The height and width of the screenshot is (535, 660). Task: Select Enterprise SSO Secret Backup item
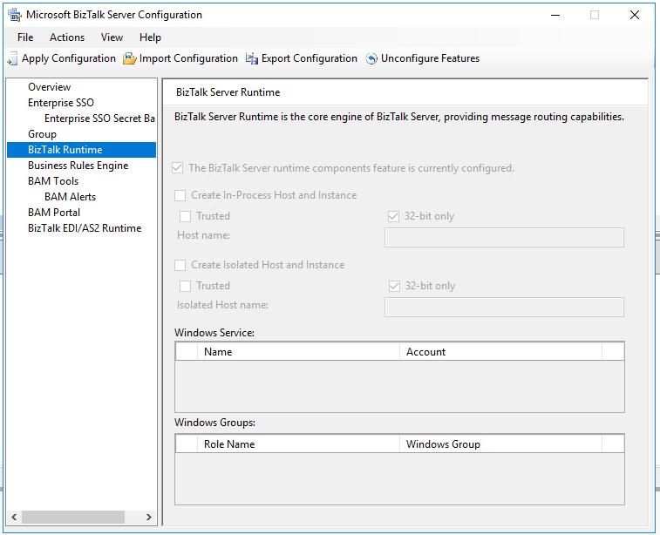click(x=99, y=119)
